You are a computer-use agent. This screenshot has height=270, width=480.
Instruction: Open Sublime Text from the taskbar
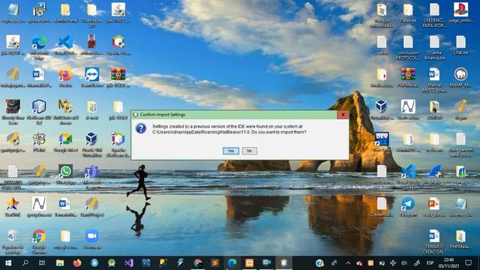pyautogui.click(x=215, y=263)
